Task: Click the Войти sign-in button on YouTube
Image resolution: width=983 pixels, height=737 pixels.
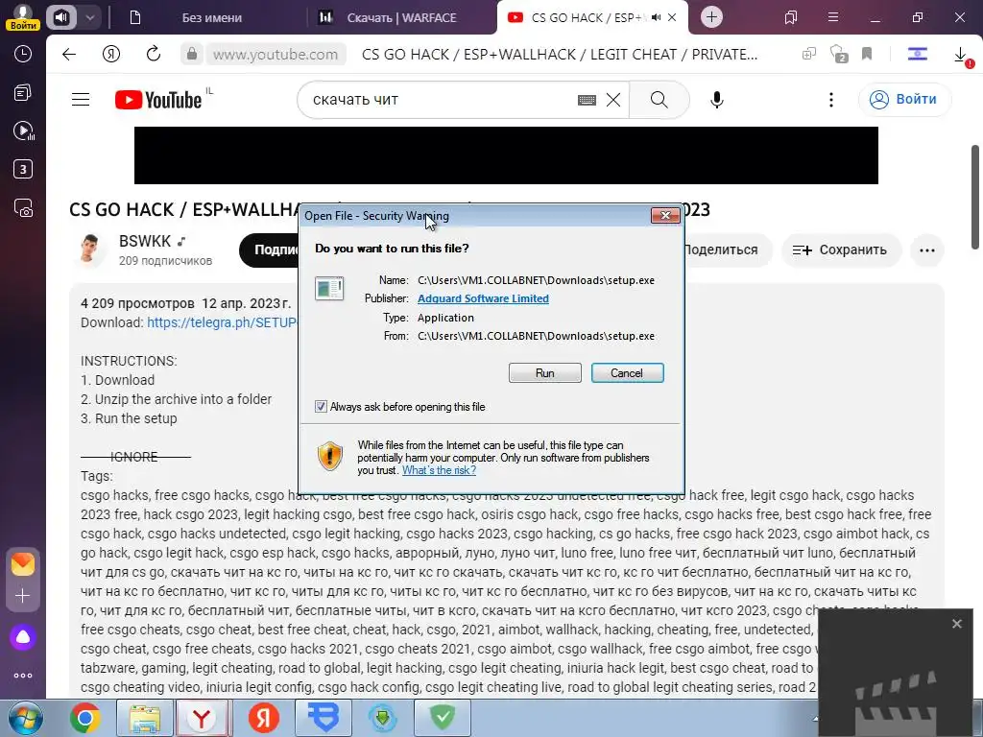Action: tap(904, 100)
